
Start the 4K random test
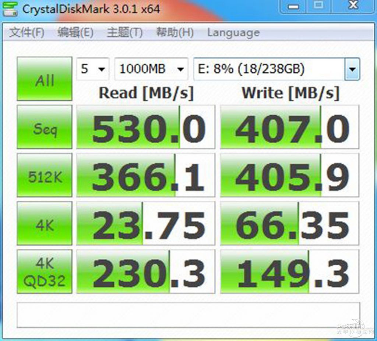click(x=45, y=223)
